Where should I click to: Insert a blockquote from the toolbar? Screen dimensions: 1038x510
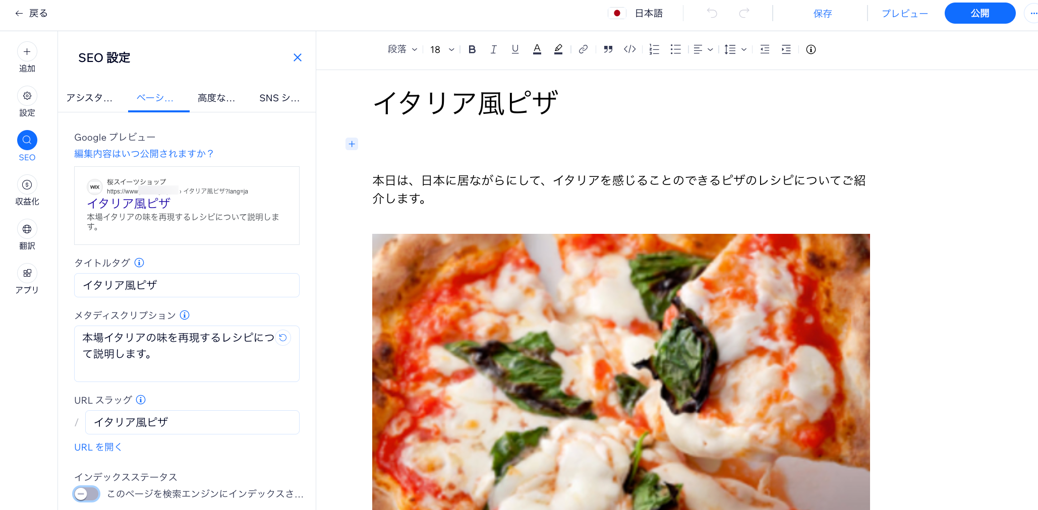[608, 49]
